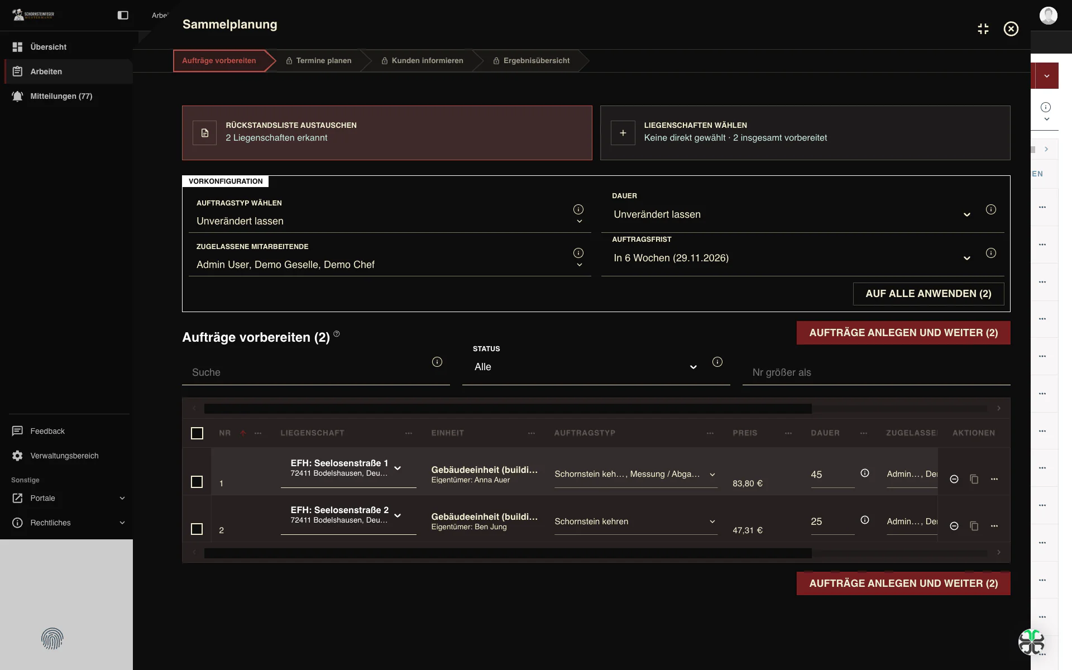
Task: Go to Kunden informieren step
Action: pyautogui.click(x=423, y=60)
